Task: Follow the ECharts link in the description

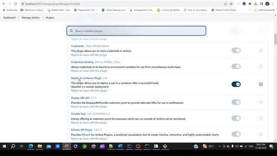Action: (x=86, y=135)
